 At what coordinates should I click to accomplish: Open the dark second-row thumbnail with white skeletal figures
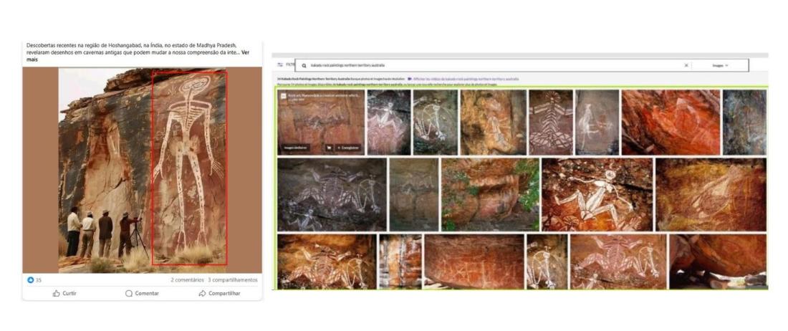tap(332, 194)
